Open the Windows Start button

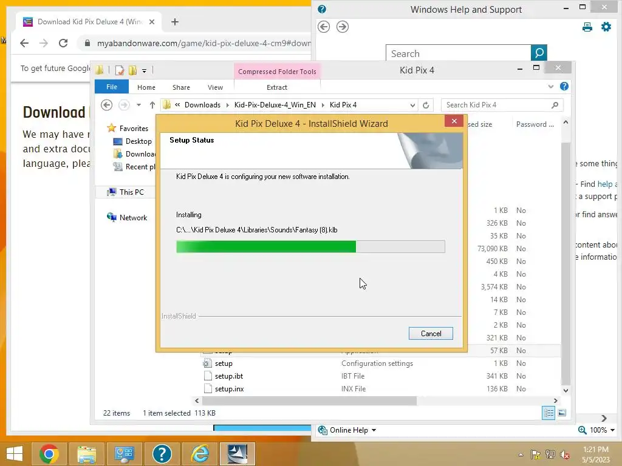point(15,454)
